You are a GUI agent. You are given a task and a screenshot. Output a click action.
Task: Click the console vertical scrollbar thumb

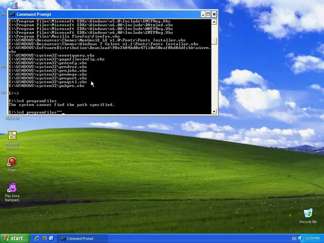pyautogui.click(x=214, y=41)
